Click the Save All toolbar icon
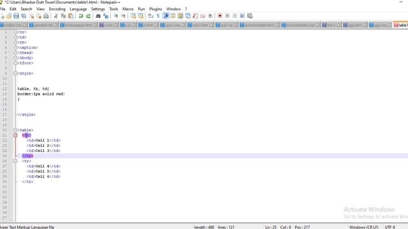Screen dimensions: 408x229 pyautogui.click(x=24, y=16)
